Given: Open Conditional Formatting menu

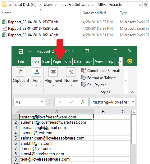Looking at the screenshot, I should click(x=102, y=71).
